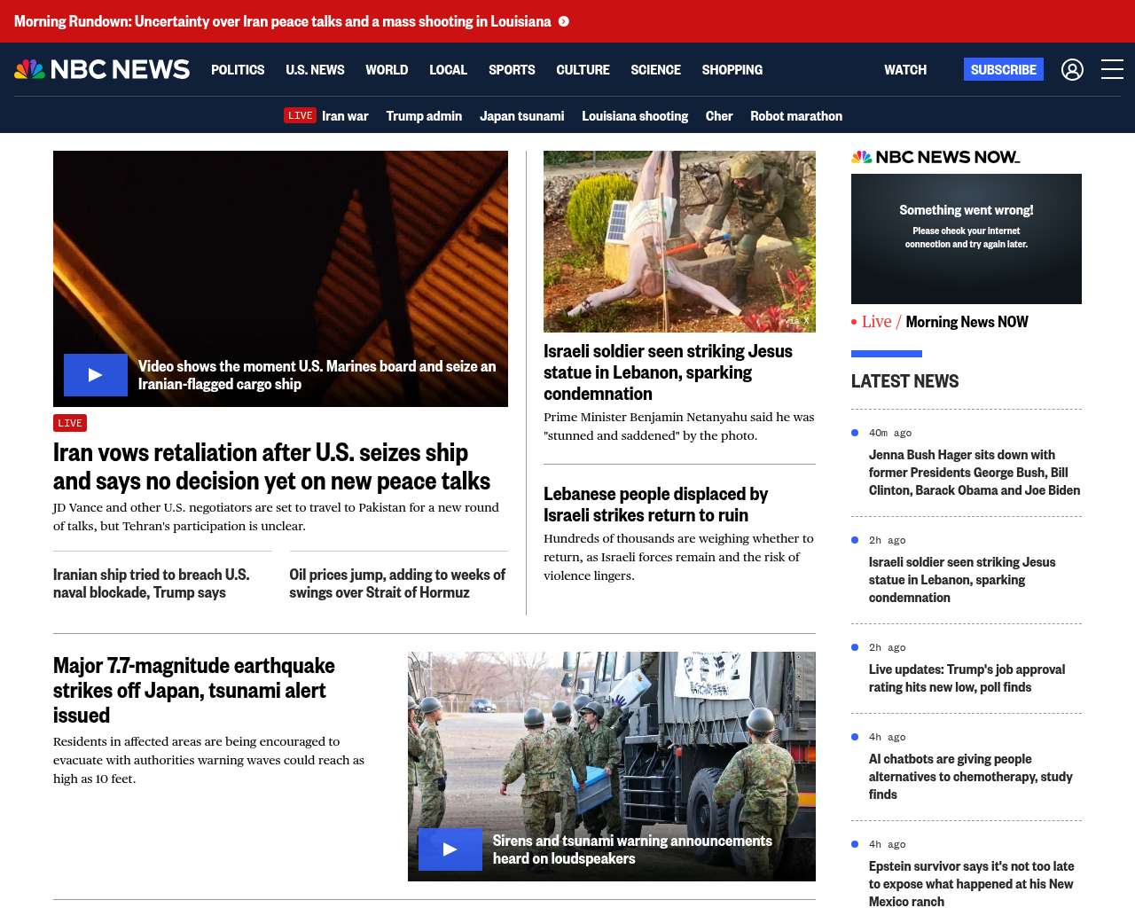Open the Politics menu item
1135x908 pixels.
point(238,69)
